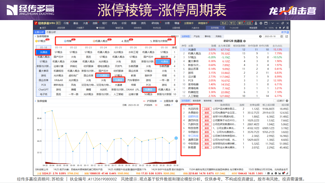Click the status bar scroll arrows

coord(265,173)
